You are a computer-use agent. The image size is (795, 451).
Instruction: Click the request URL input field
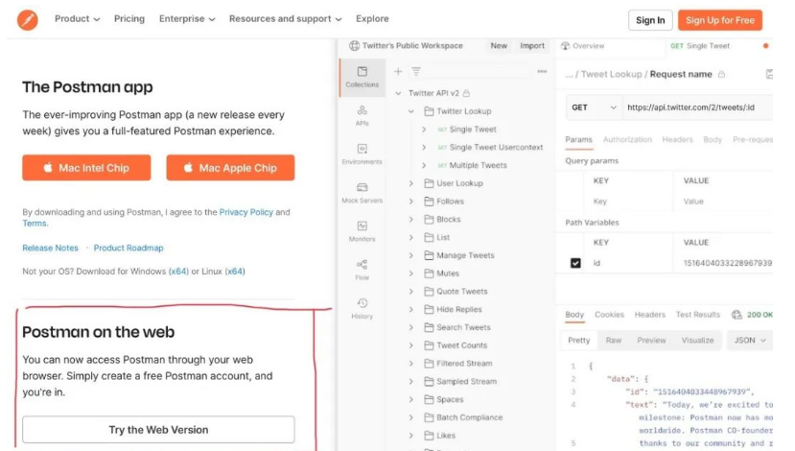[697, 107]
